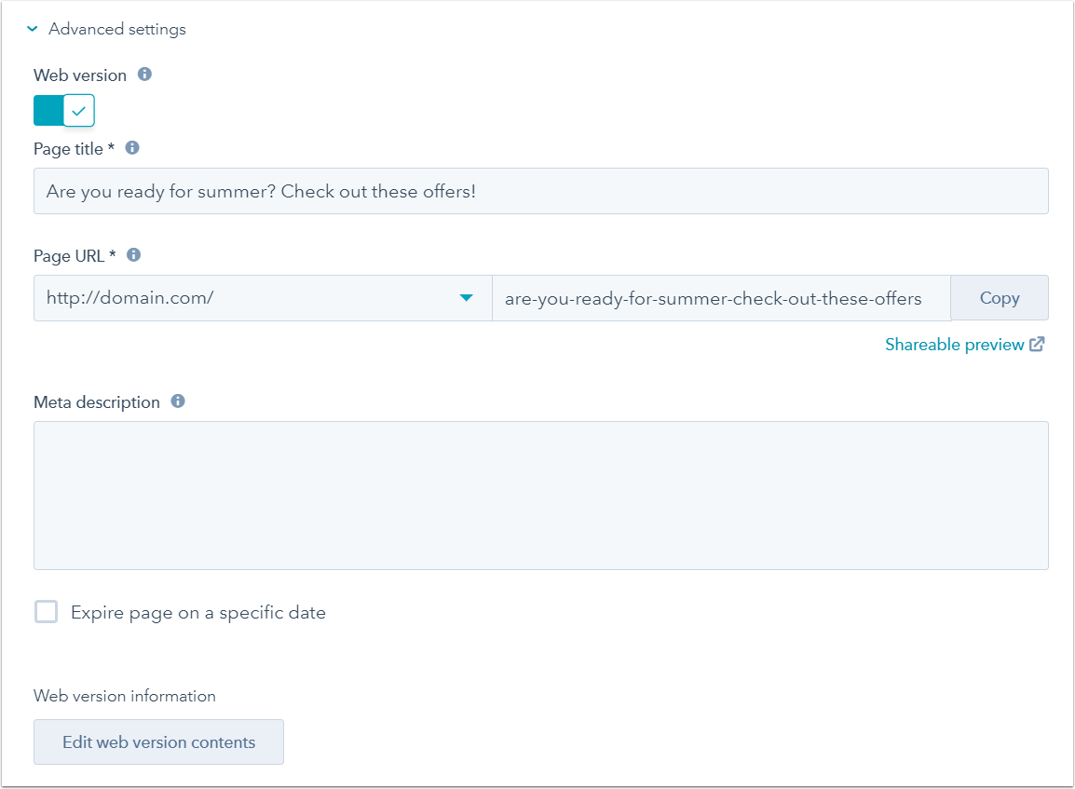1075x789 pixels.
Task: Enable Expire page on a specific date checkbox
Action: pos(46,612)
